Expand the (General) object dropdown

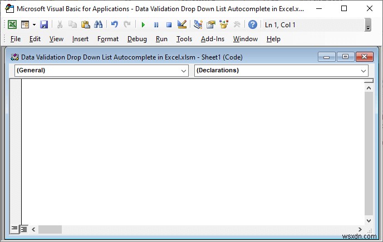click(184, 71)
